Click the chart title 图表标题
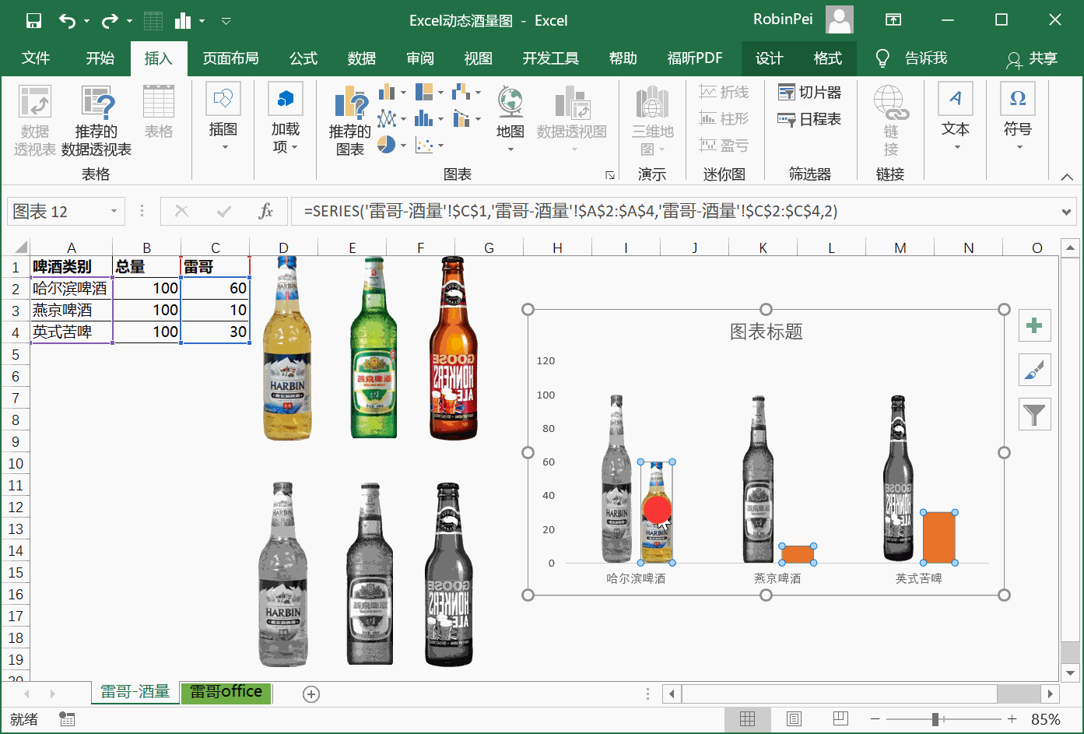The width and height of the screenshot is (1084, 734). [x=767, y=332]
